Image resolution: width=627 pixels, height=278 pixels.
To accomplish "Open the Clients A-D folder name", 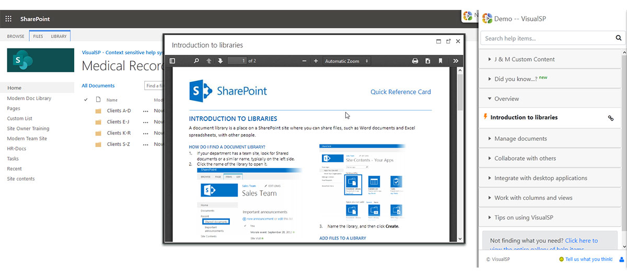I will pos(119,111).
